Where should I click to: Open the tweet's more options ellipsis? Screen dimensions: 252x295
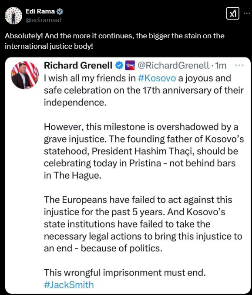247,13
